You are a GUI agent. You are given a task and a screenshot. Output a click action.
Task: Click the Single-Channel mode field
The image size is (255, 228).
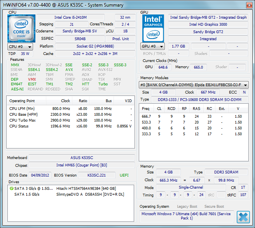click(191, 187)
